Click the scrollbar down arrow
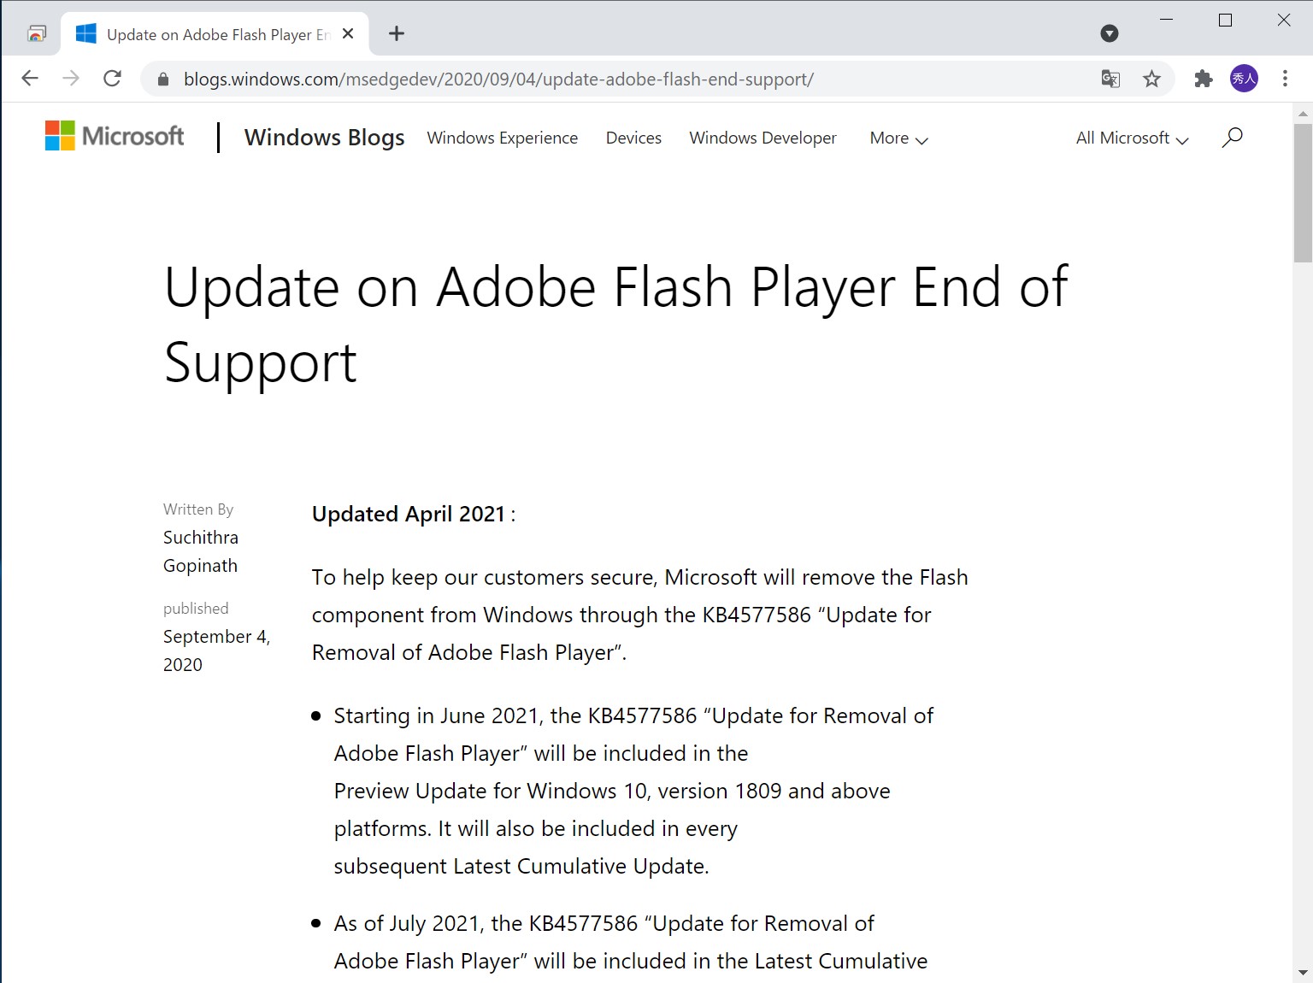Screen dimensions: 1313x983 click(1303, 973)
